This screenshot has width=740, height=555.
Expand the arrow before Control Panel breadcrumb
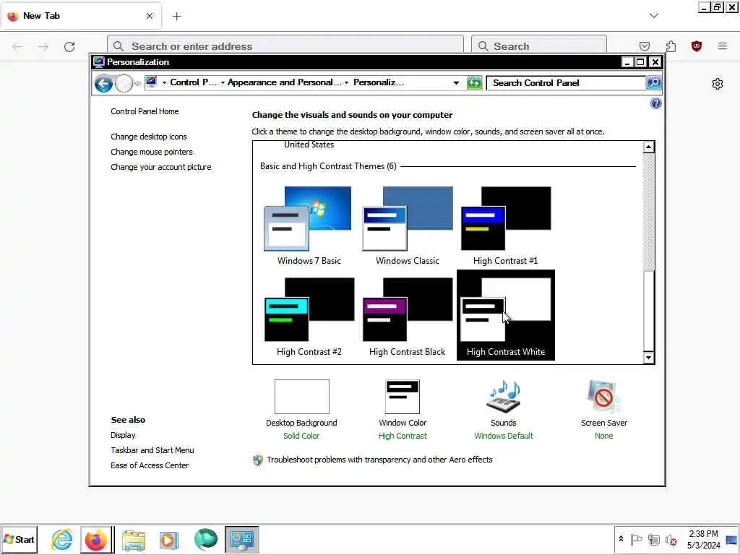click(x=164, y=82)
